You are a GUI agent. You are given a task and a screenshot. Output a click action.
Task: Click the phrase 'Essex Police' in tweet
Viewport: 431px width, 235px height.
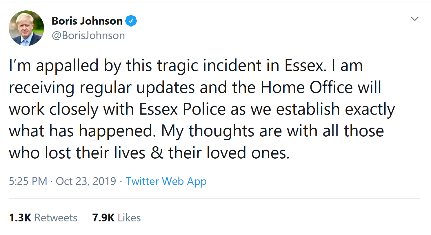[x=182, y=109]
